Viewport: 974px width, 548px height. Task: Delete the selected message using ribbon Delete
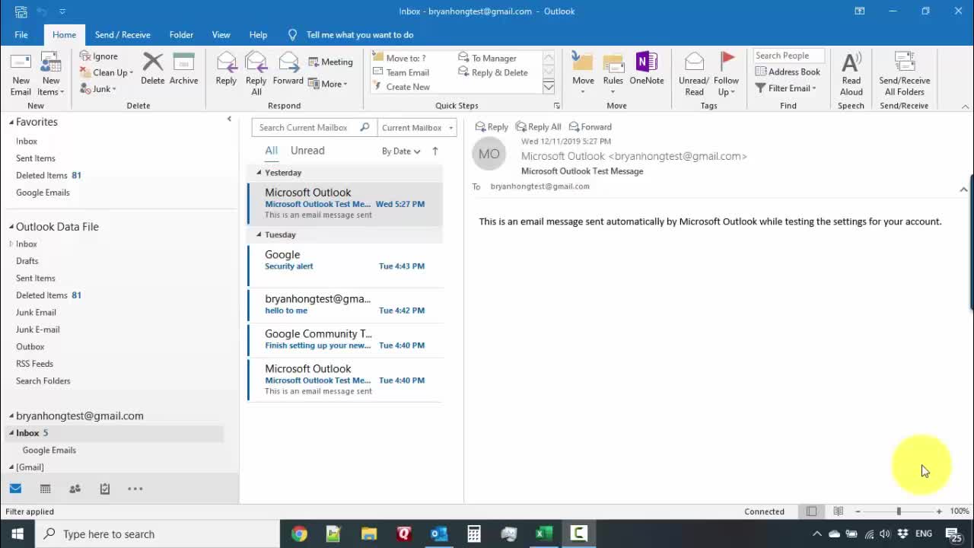click(152, 68)
